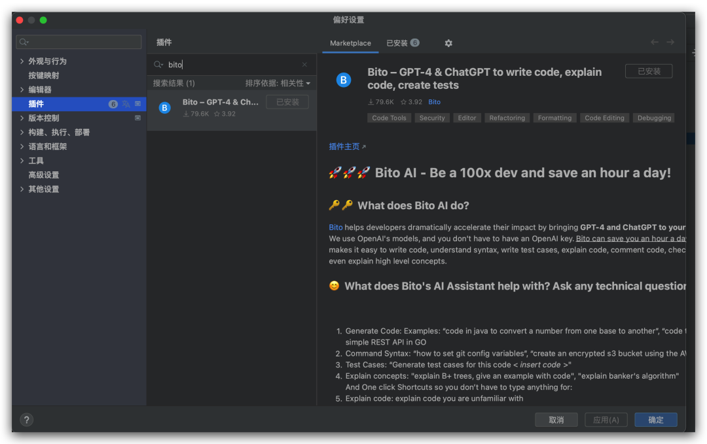
Task: Expand the 版本控制 settings group
Action: pos(22,118)
